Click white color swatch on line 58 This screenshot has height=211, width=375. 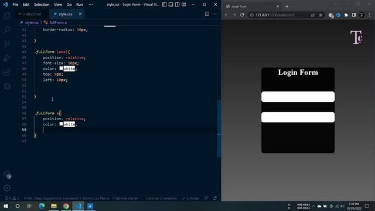(61, 124)
